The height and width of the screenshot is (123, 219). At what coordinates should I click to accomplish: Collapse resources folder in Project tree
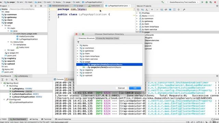(x=8, y=42)
